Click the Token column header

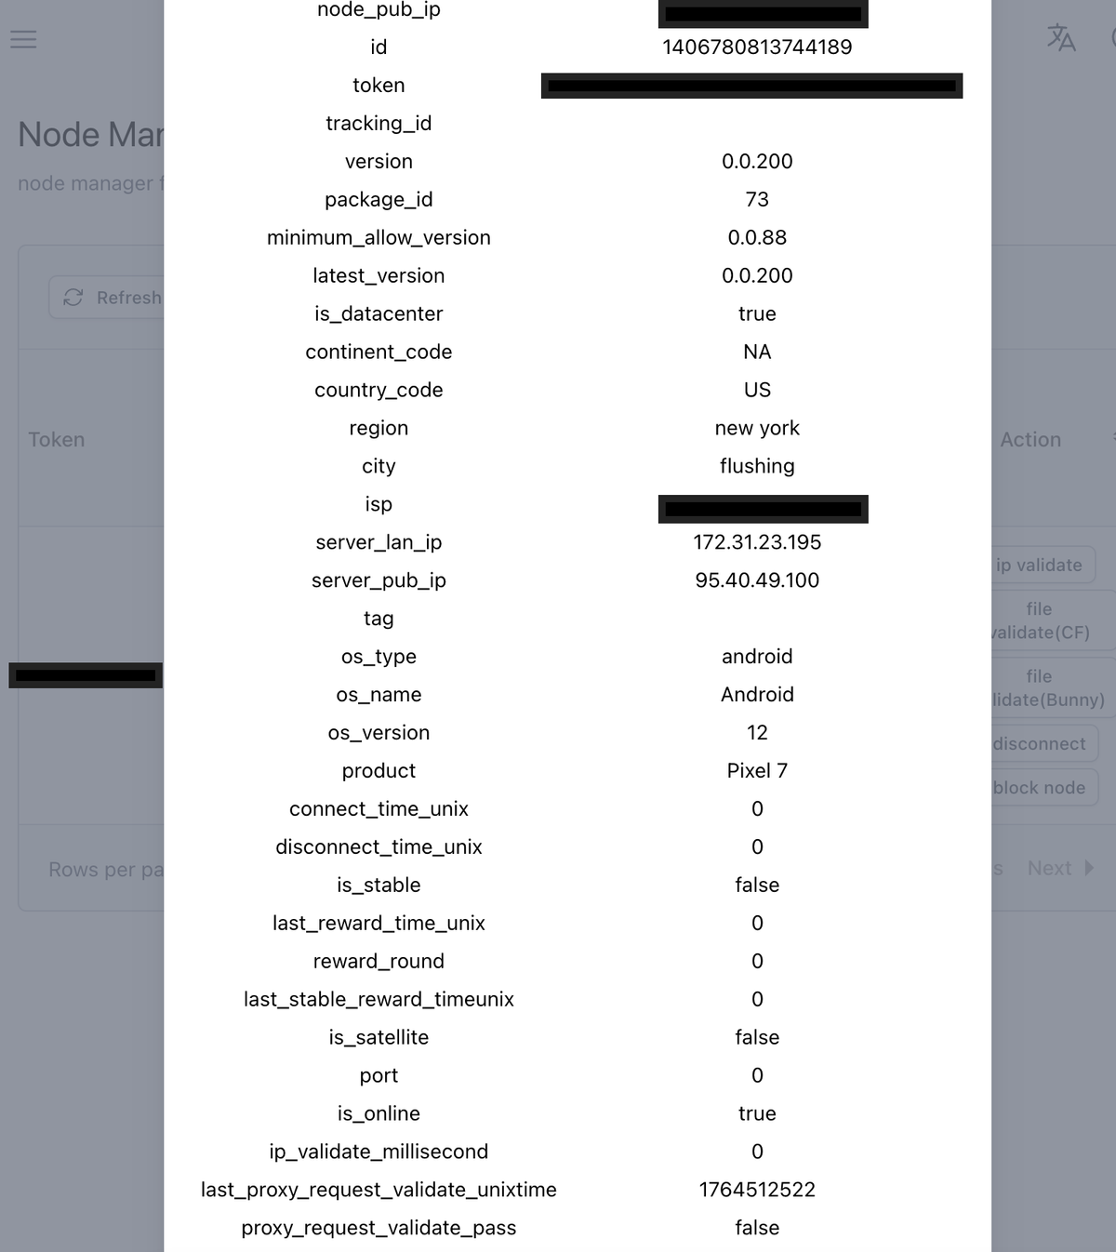[57, 439]
